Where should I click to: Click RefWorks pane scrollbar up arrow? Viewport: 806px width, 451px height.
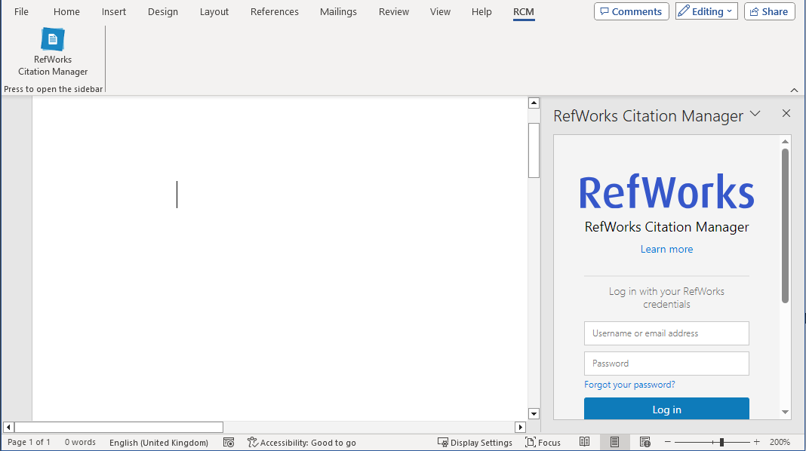[785, 141]
